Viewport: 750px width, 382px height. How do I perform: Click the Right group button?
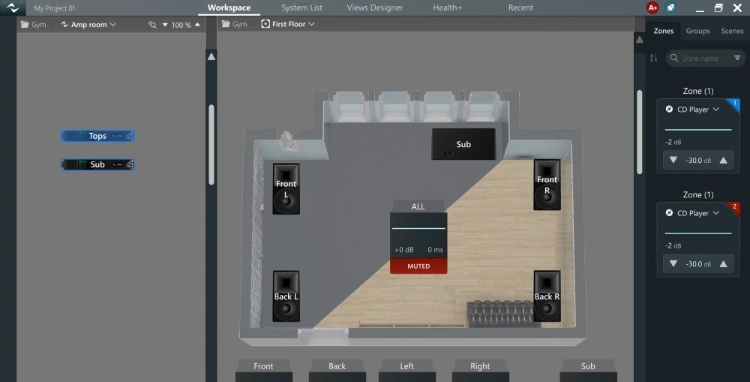480,366
